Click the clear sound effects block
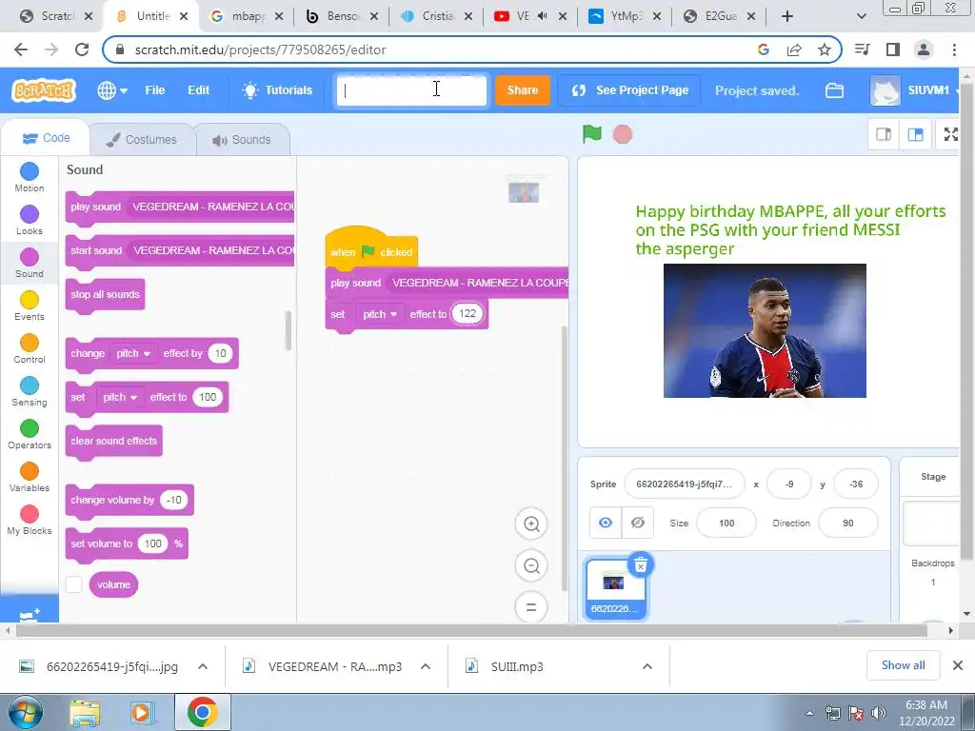Image resolution: width=975 pixels, height=731 pixels. tap(114, 442)
